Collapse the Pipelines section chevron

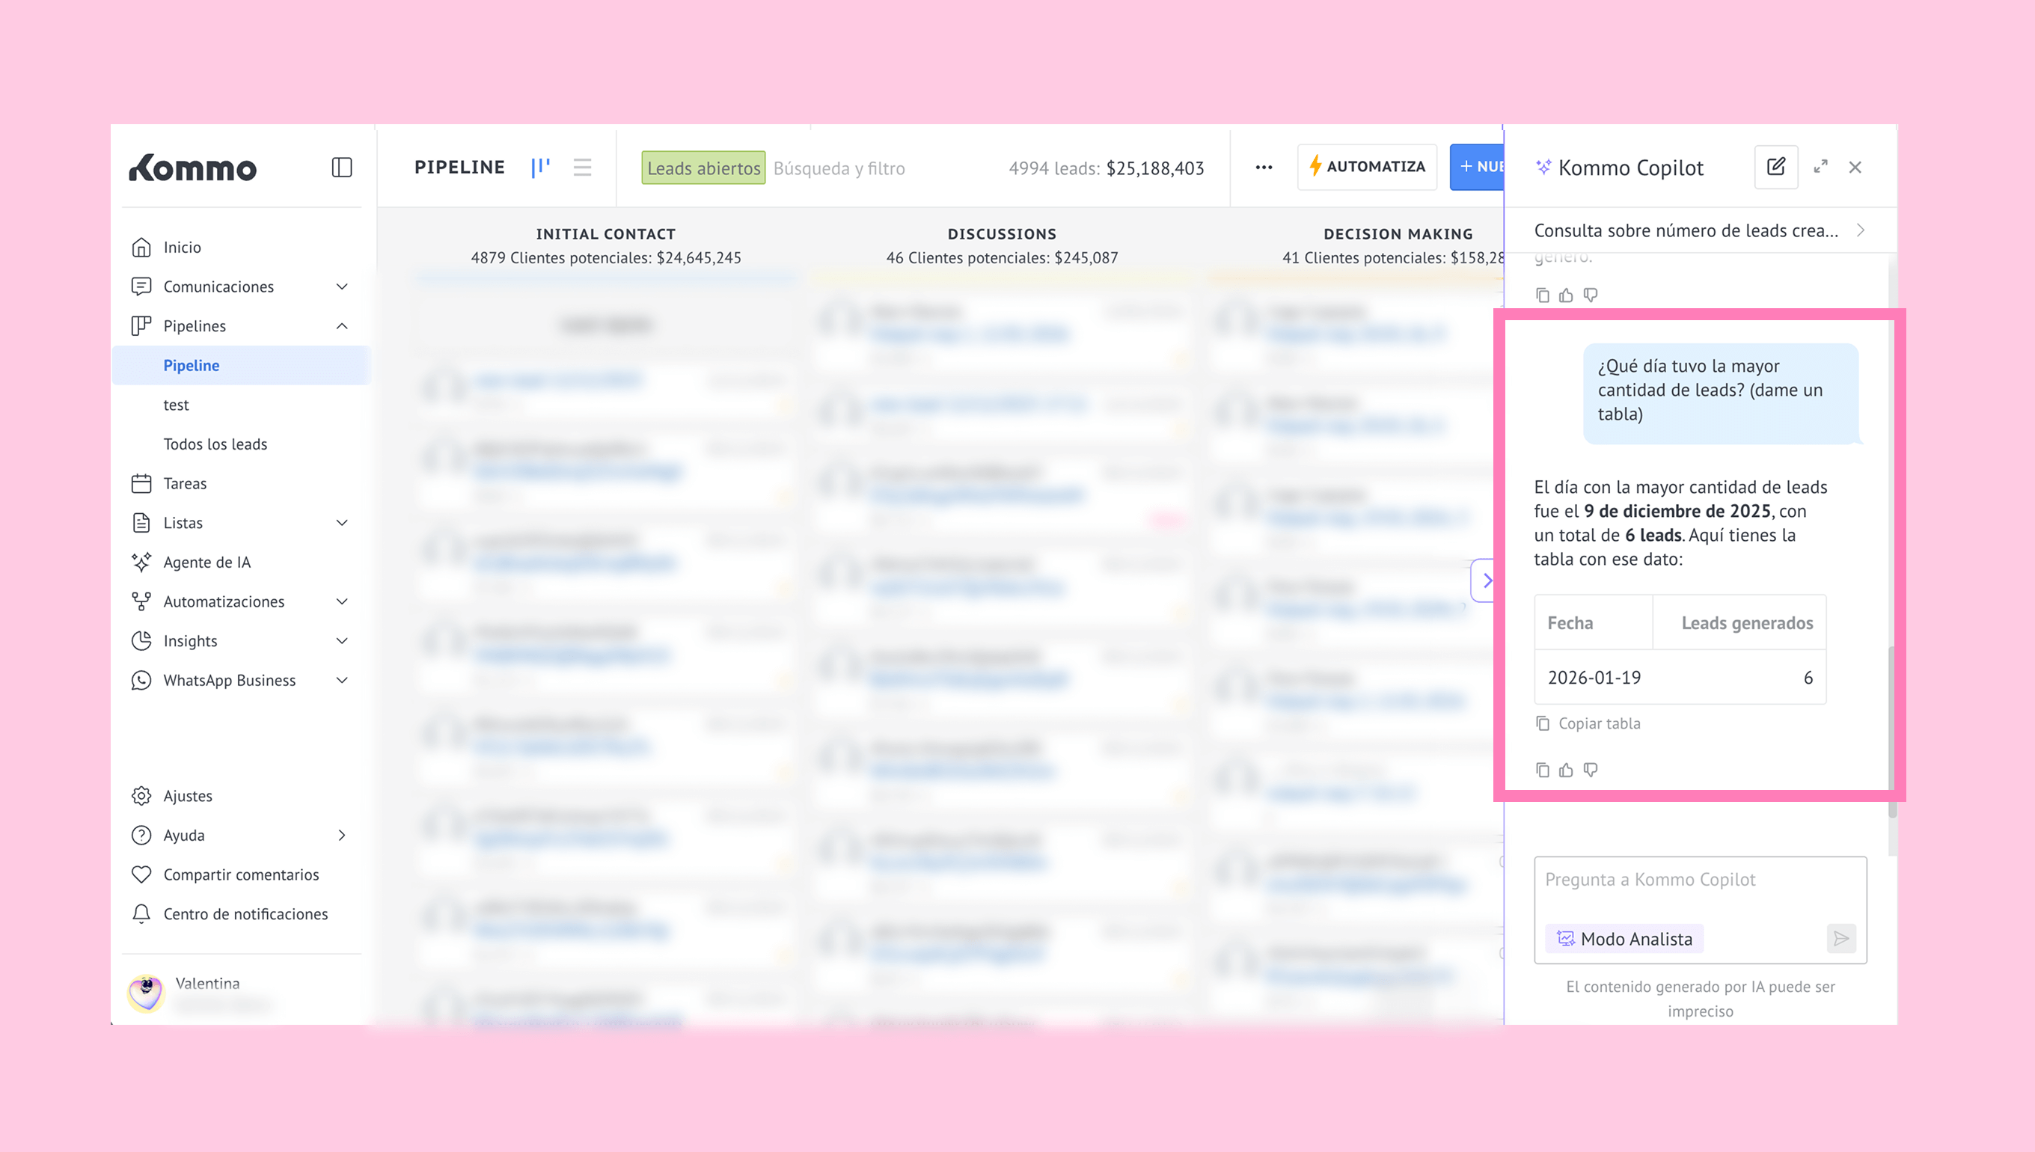(342, 326)
